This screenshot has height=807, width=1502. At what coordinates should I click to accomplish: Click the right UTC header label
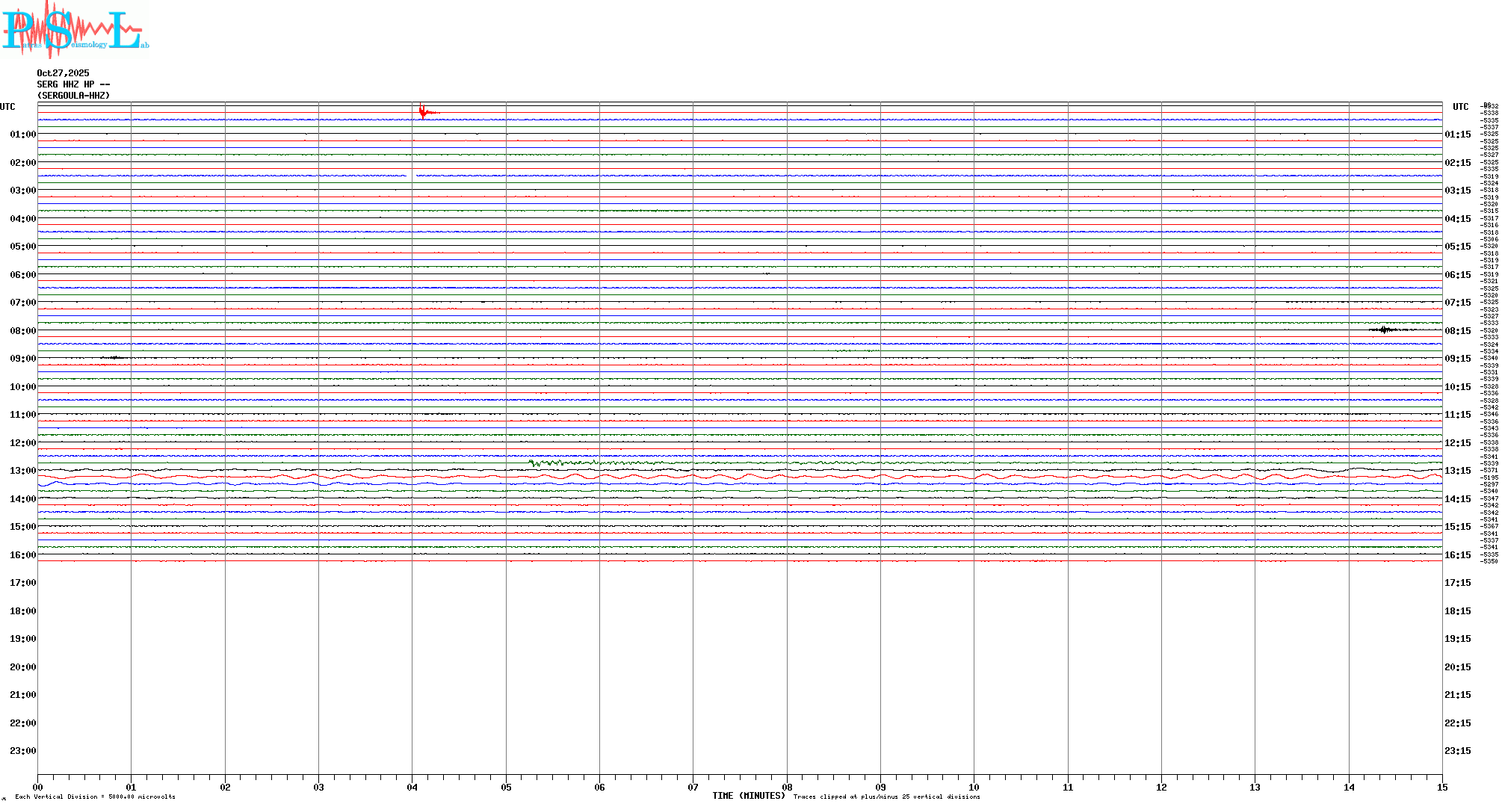pyautogui.click(x=1460, y=107)
